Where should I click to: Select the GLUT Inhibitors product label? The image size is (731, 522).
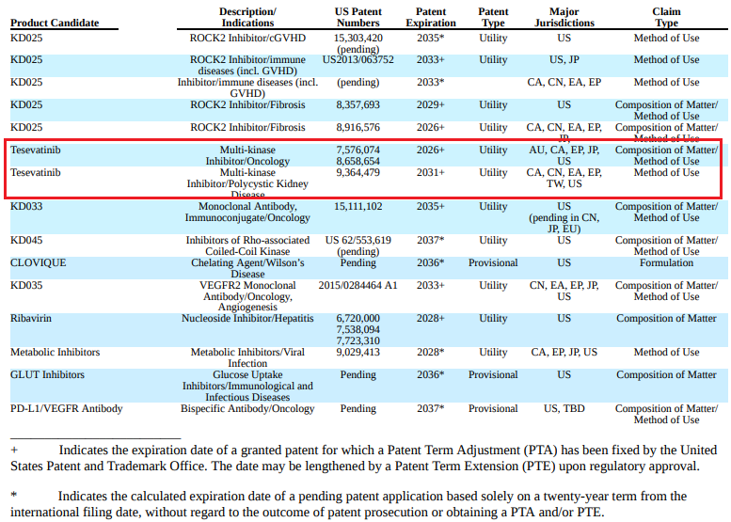(47, 375)
